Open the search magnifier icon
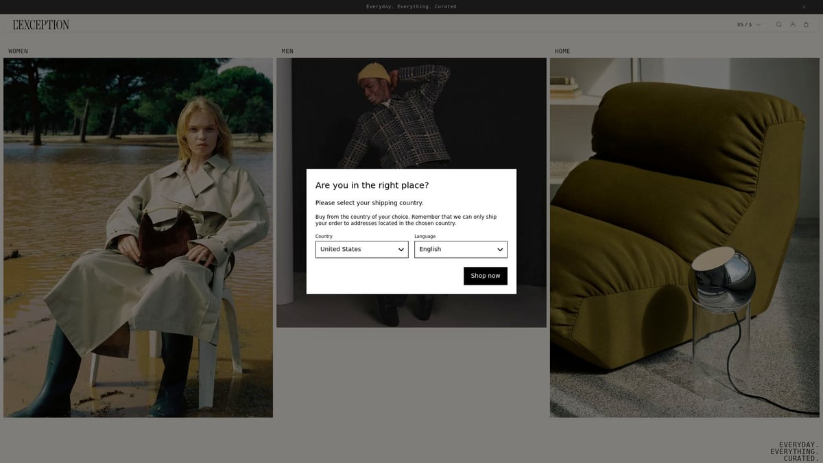Screen dimensions: 823x463 778,25
